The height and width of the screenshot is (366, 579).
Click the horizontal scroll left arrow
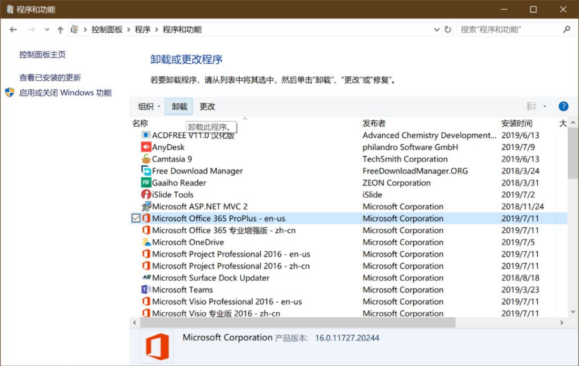135,323
